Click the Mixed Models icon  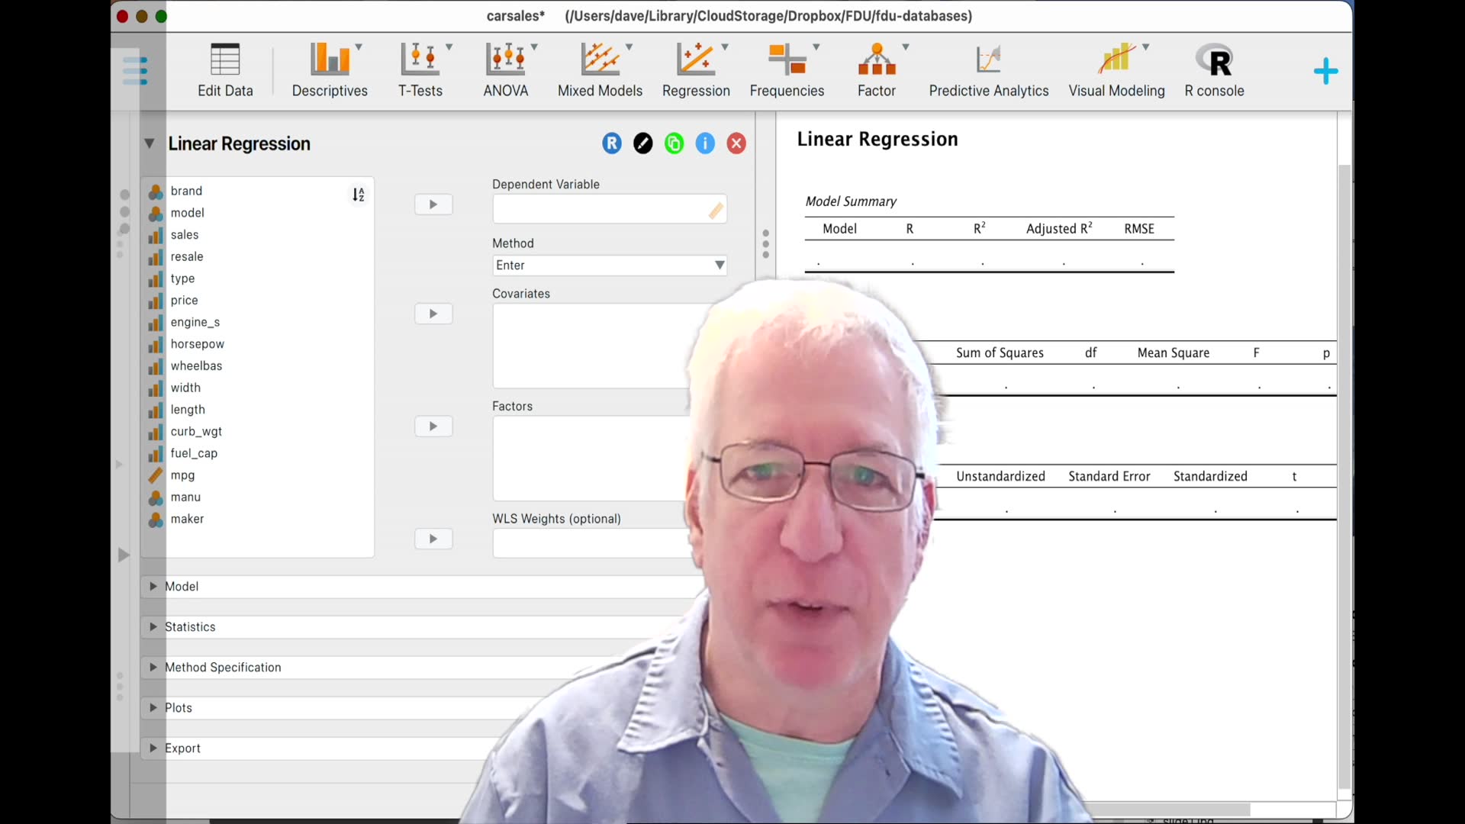tap(600, 69)
